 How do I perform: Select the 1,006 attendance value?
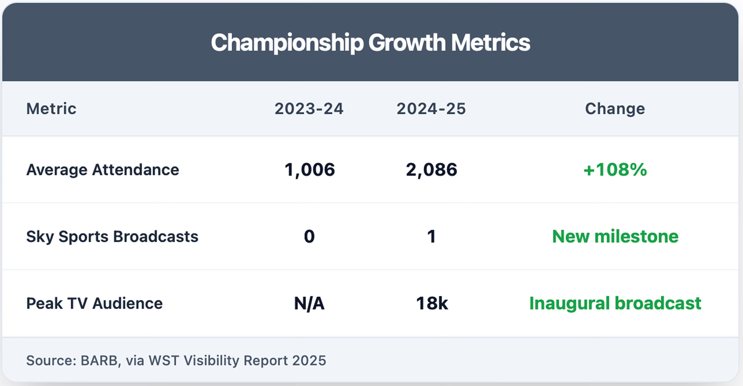click(309, 170)
